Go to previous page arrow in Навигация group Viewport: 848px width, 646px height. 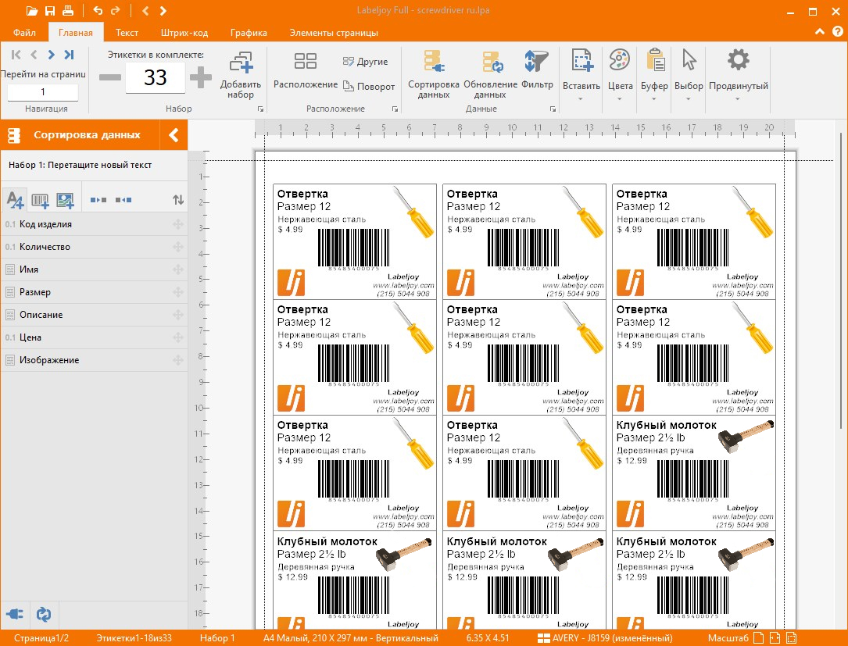pos(34,55)
